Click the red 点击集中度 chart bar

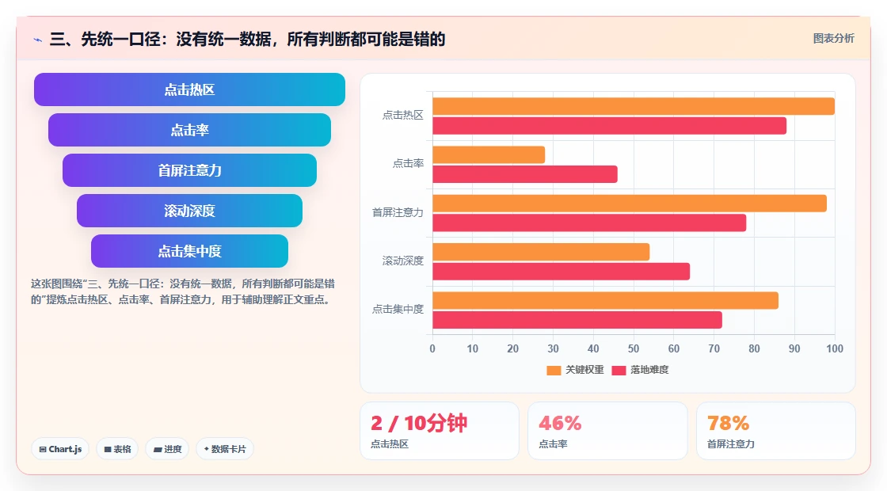(x=577, y=320)
